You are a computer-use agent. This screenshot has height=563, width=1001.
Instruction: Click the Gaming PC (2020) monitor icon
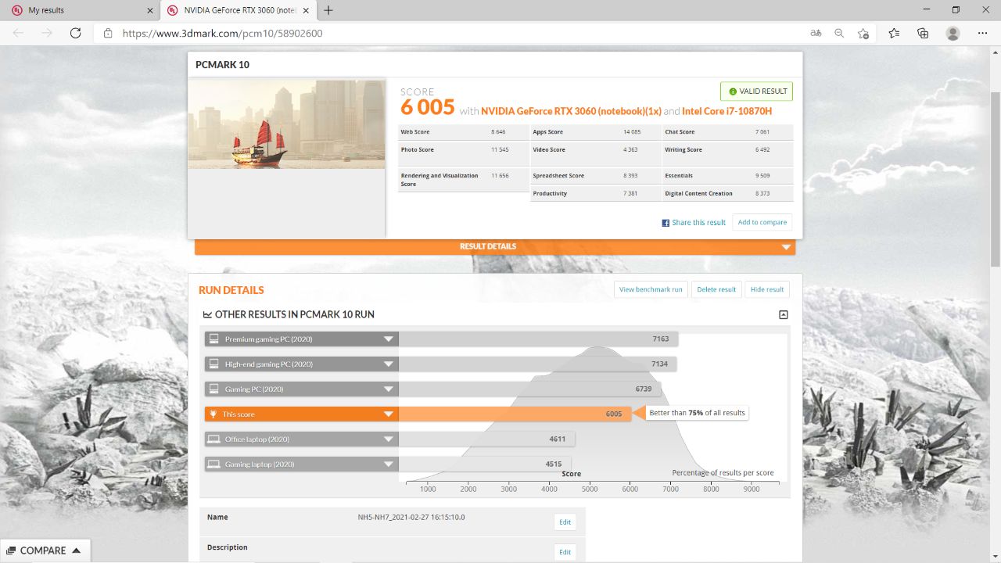pyautogui.click(x=213, y=389)
